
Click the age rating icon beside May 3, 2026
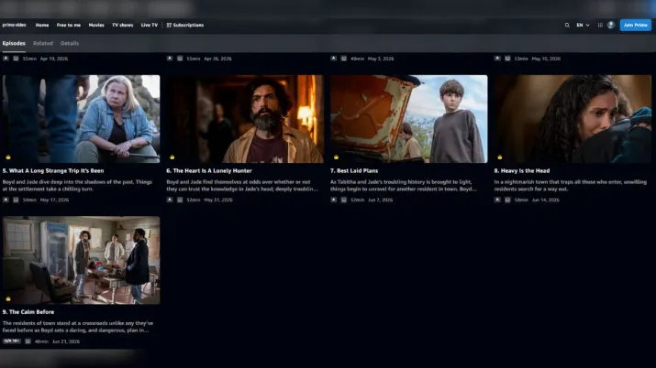tap(333, 59)
